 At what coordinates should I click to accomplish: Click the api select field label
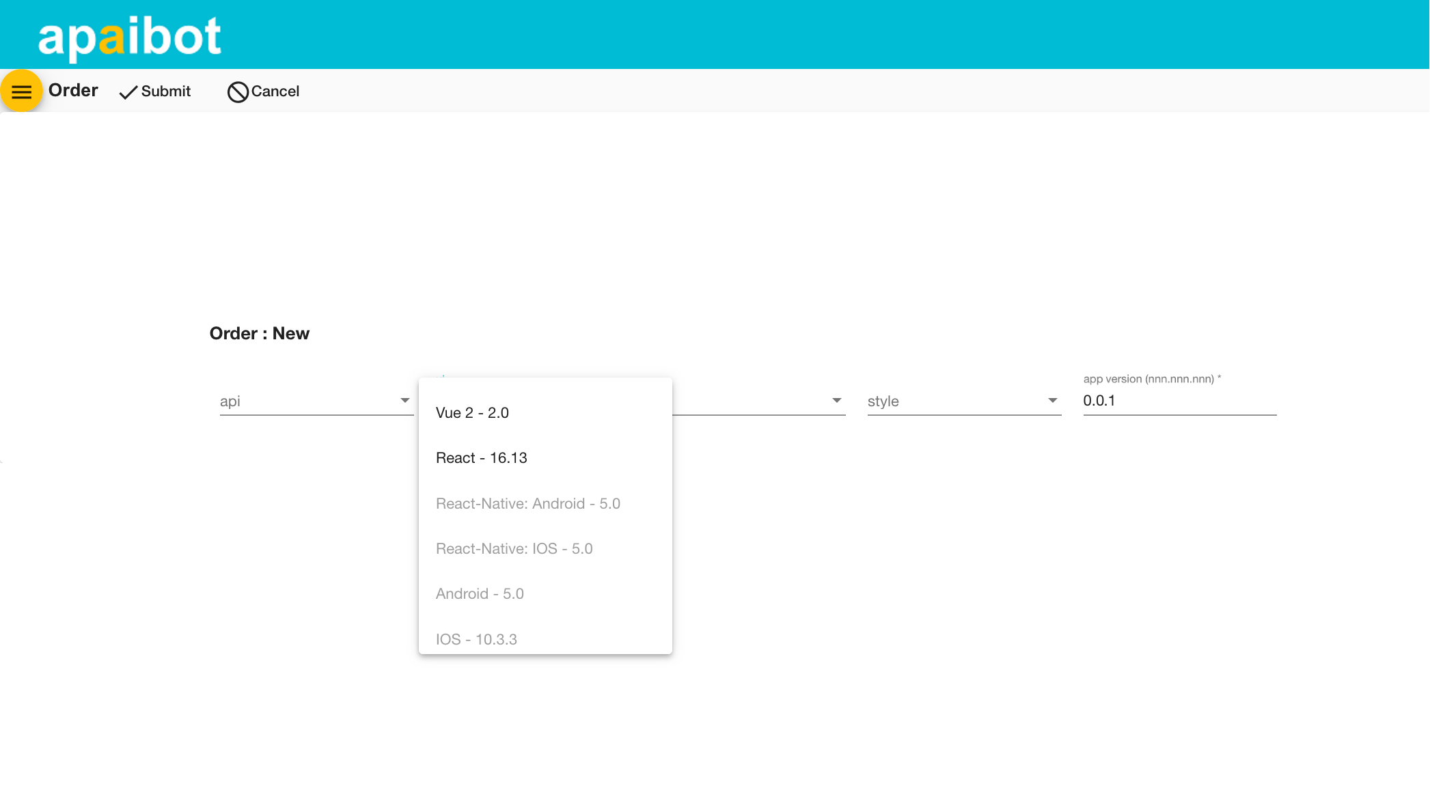(x=230, y=401)
